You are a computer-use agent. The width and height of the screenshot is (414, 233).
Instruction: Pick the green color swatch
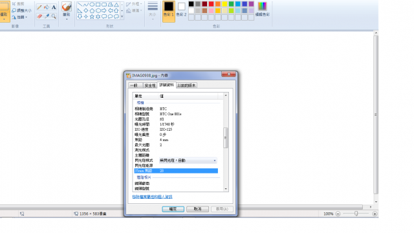[231, 4]
